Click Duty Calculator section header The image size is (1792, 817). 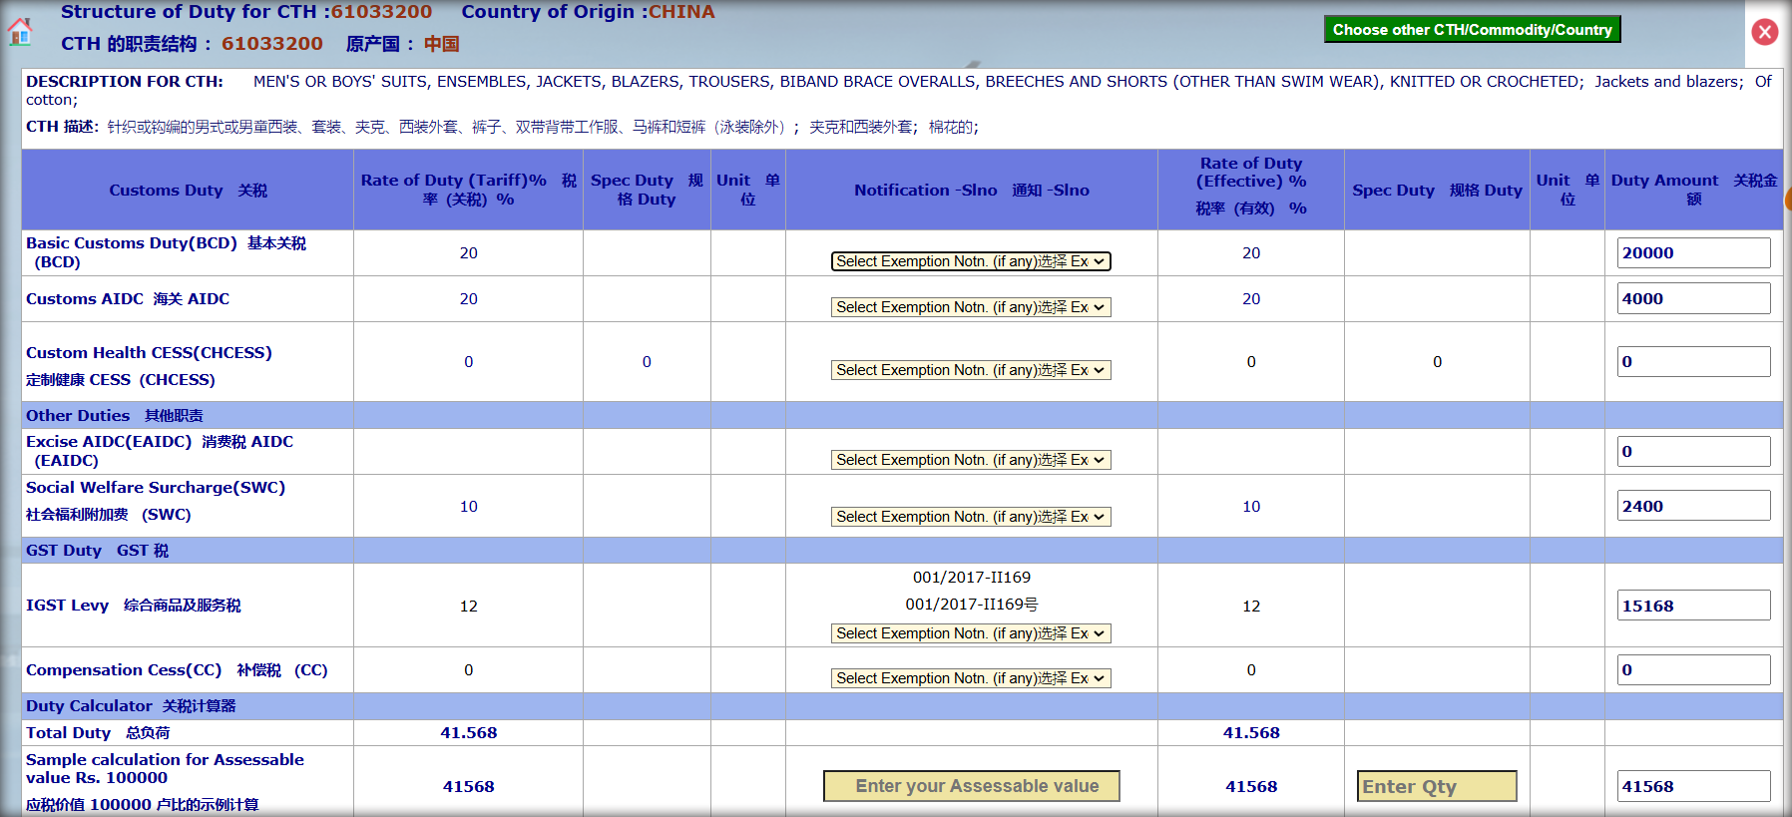click(131, 705)
